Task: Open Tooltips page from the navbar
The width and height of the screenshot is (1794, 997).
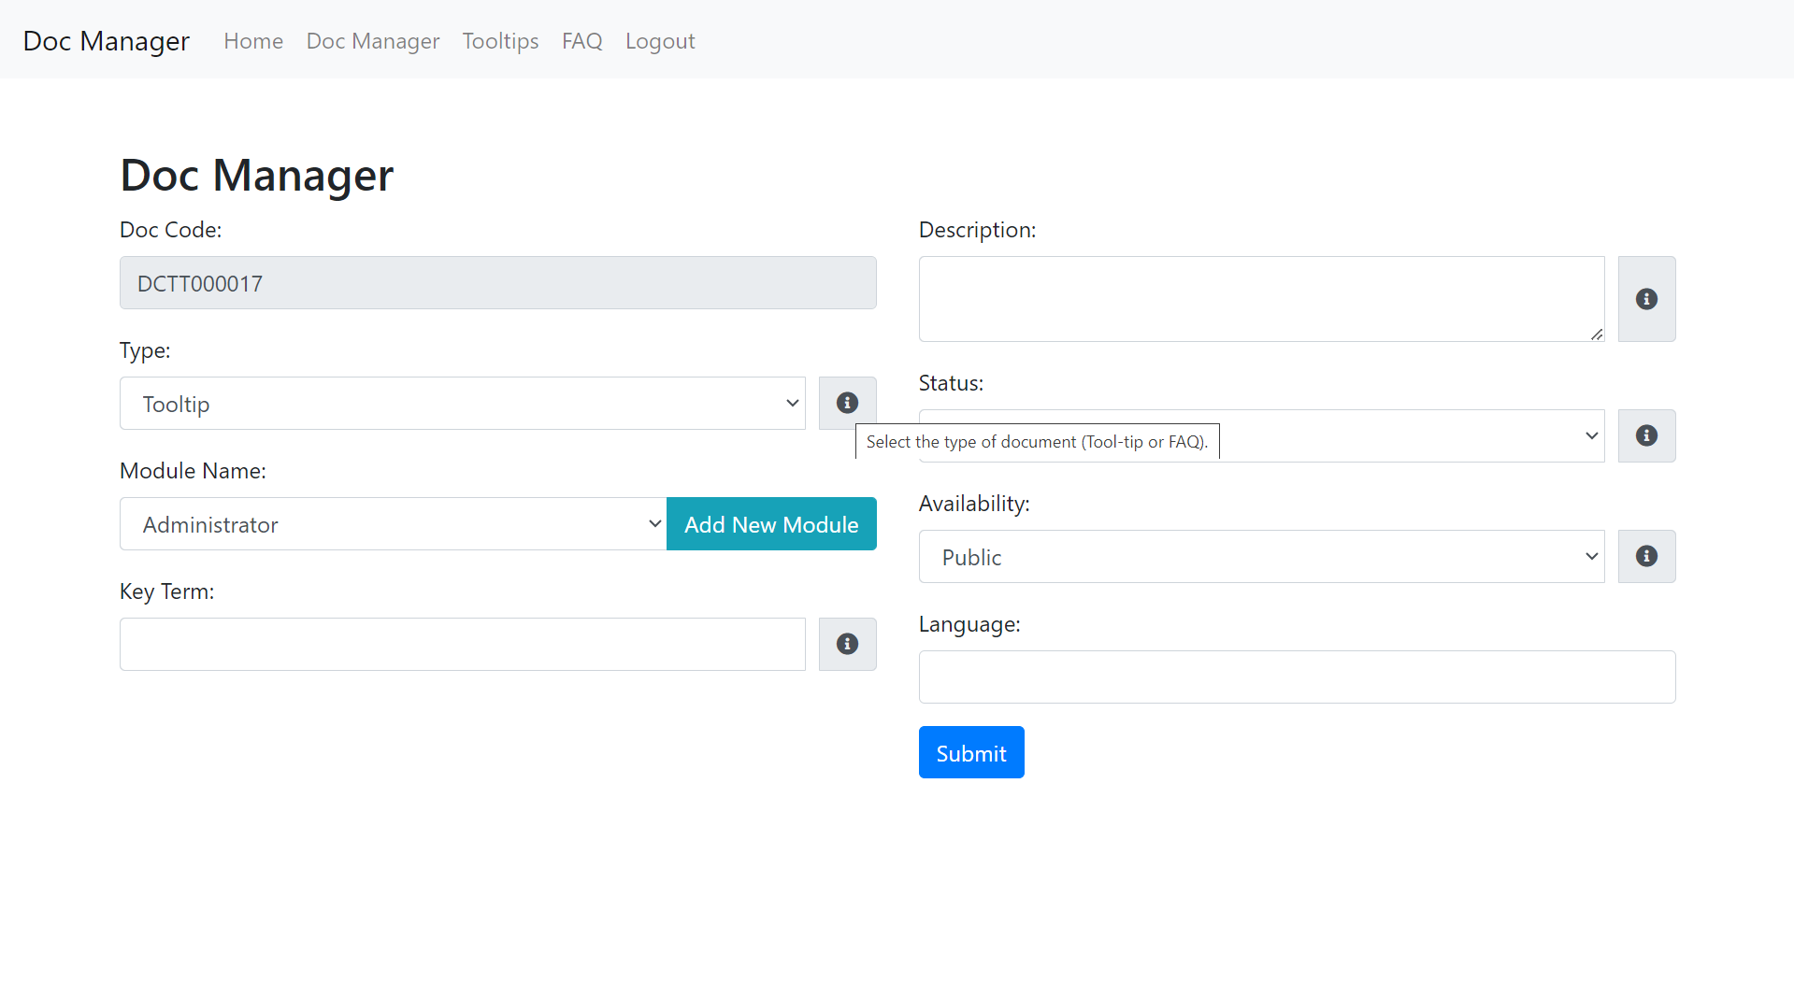Action: 500,41
